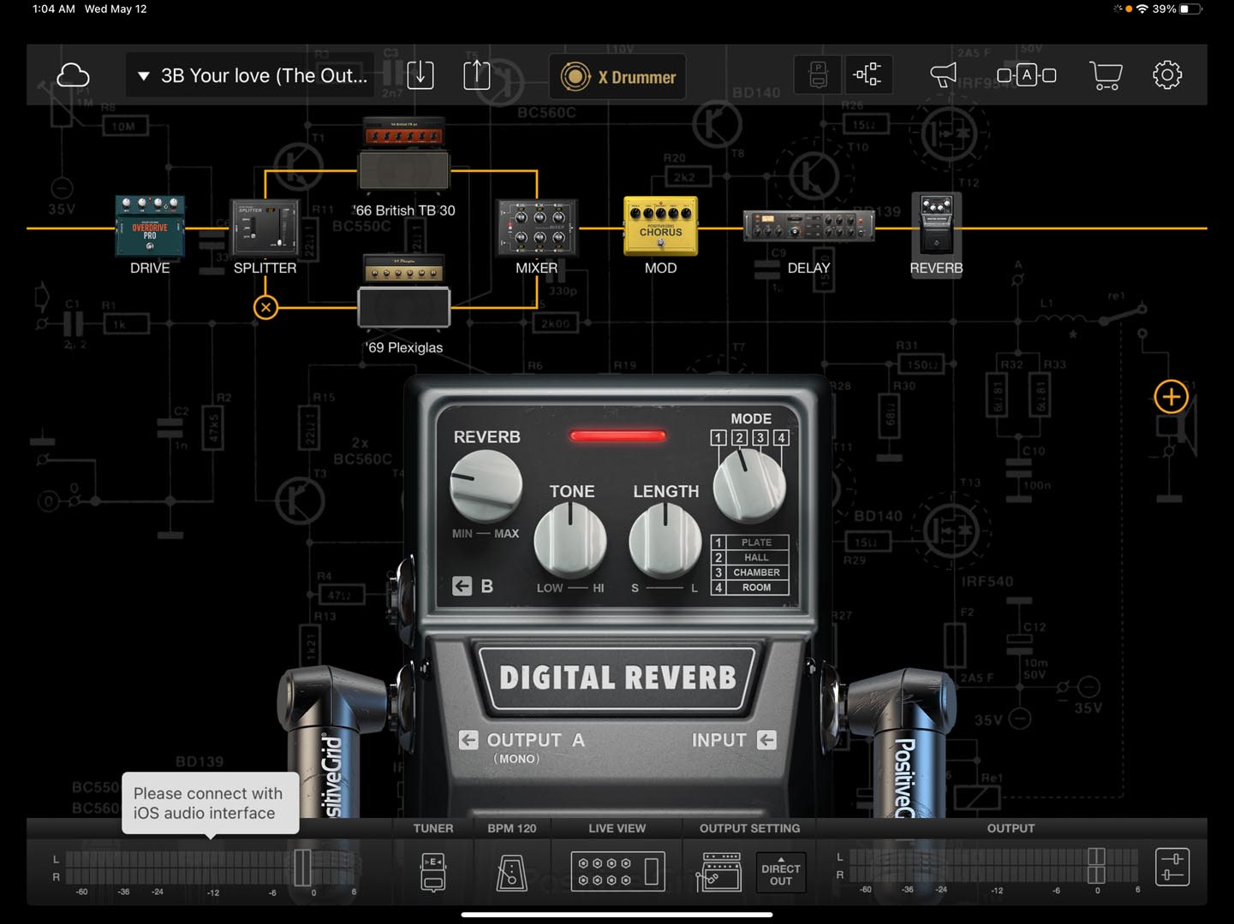Tap the OUTPUT A arrow

click(x=468, y=740)
